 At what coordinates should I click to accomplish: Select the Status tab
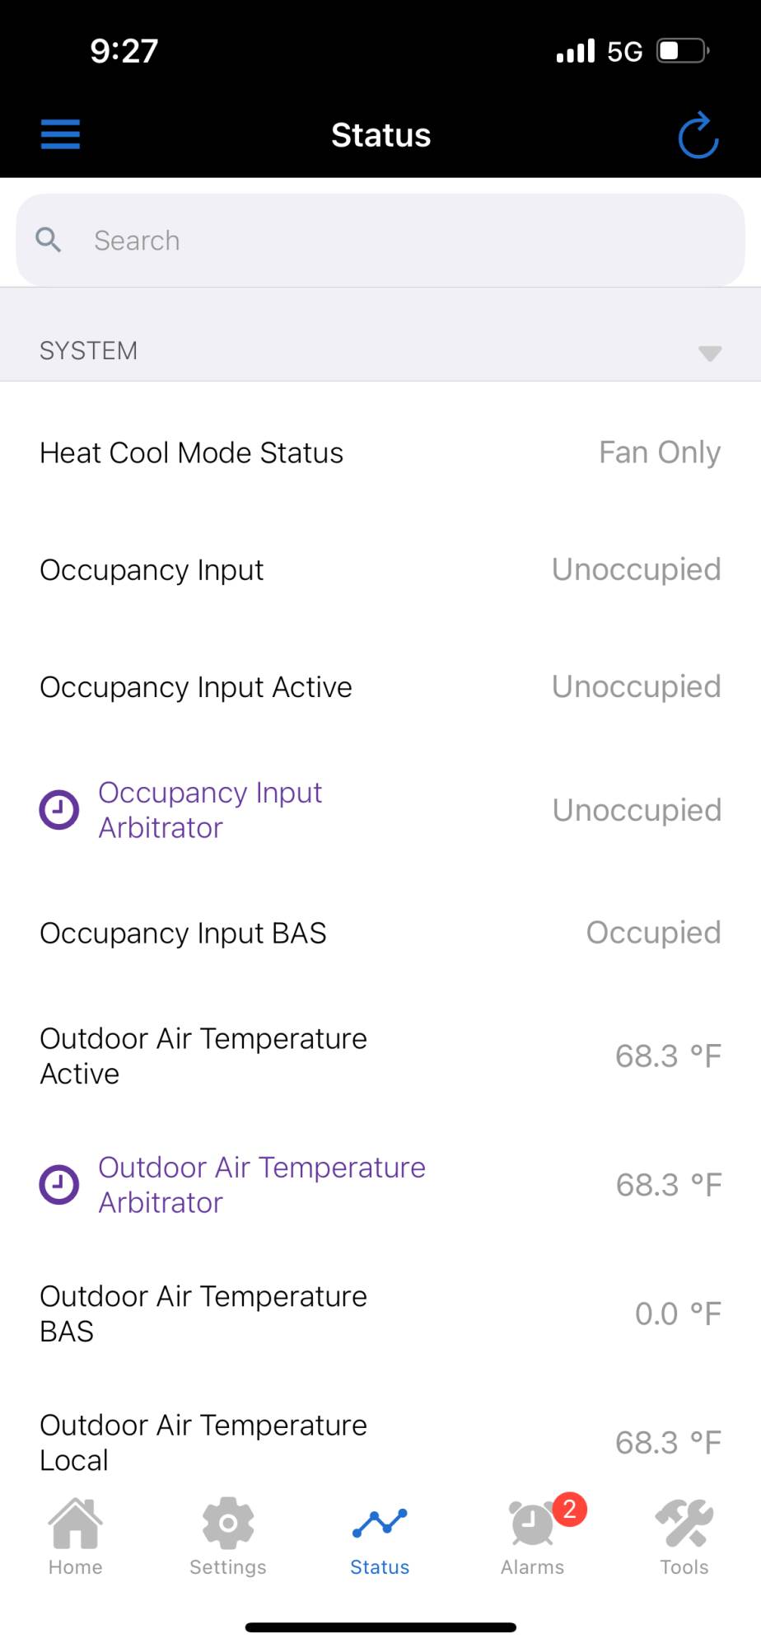(380, 1536)
